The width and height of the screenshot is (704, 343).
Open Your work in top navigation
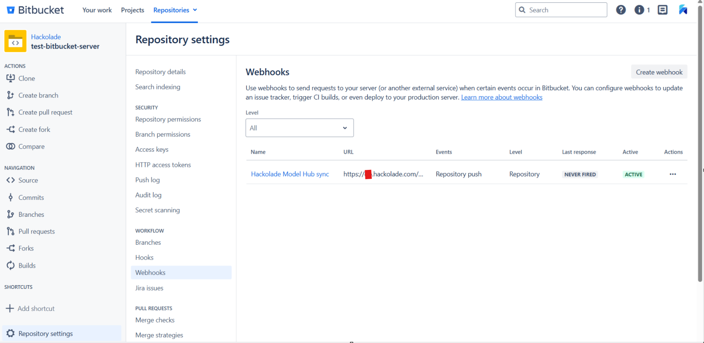click(97, 10)
